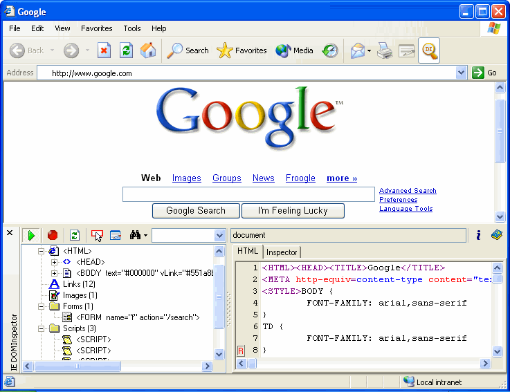Open the Back history dropdown arrow
510x392 pixels.
pyautogui.click(x=52, y=50)
